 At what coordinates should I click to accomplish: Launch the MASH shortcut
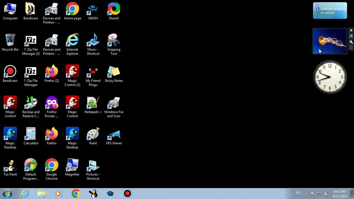(x=93, y=12)
